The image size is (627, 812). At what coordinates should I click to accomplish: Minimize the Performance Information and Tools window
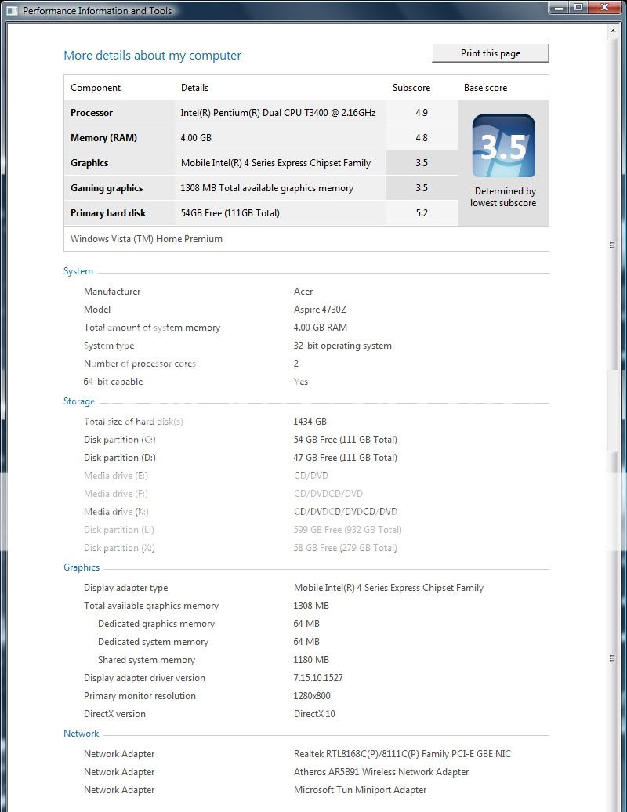tap(559, 8)
